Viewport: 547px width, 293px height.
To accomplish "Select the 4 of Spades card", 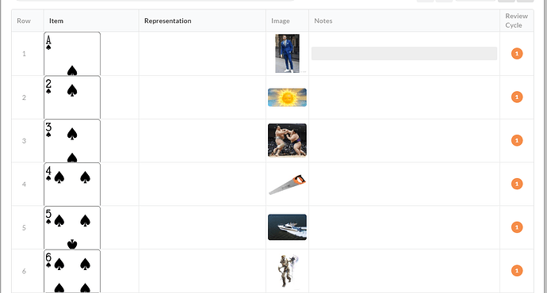I will click(72, 184).
